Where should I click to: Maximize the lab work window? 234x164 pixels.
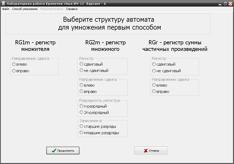click(225, 4)
